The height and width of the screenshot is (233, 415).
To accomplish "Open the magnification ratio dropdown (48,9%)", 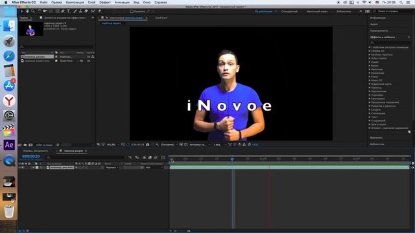I will click(113, 144).
